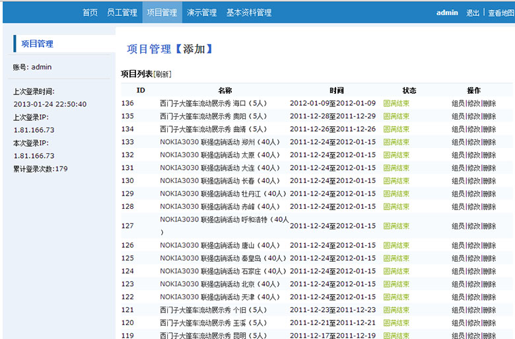Click project name NOKIA3030 联强店销活动 太原（40人）
Screen dimensions: 515x339
tap(220, 155)
